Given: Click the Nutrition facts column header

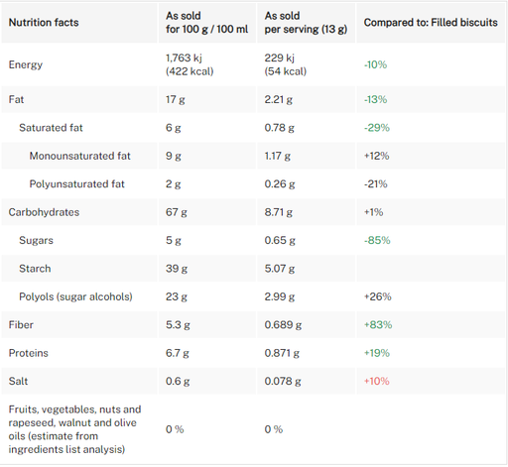Looking at the screenshot, I should 44,23.
